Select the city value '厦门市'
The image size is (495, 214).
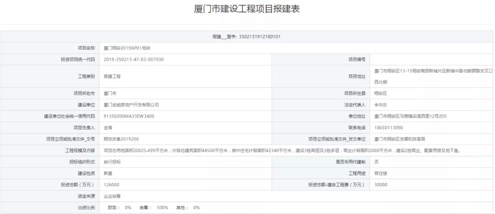(110, 93)
